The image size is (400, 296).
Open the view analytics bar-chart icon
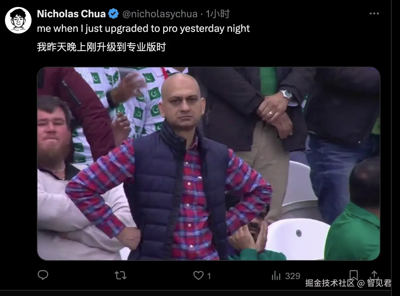click(276, 275)
